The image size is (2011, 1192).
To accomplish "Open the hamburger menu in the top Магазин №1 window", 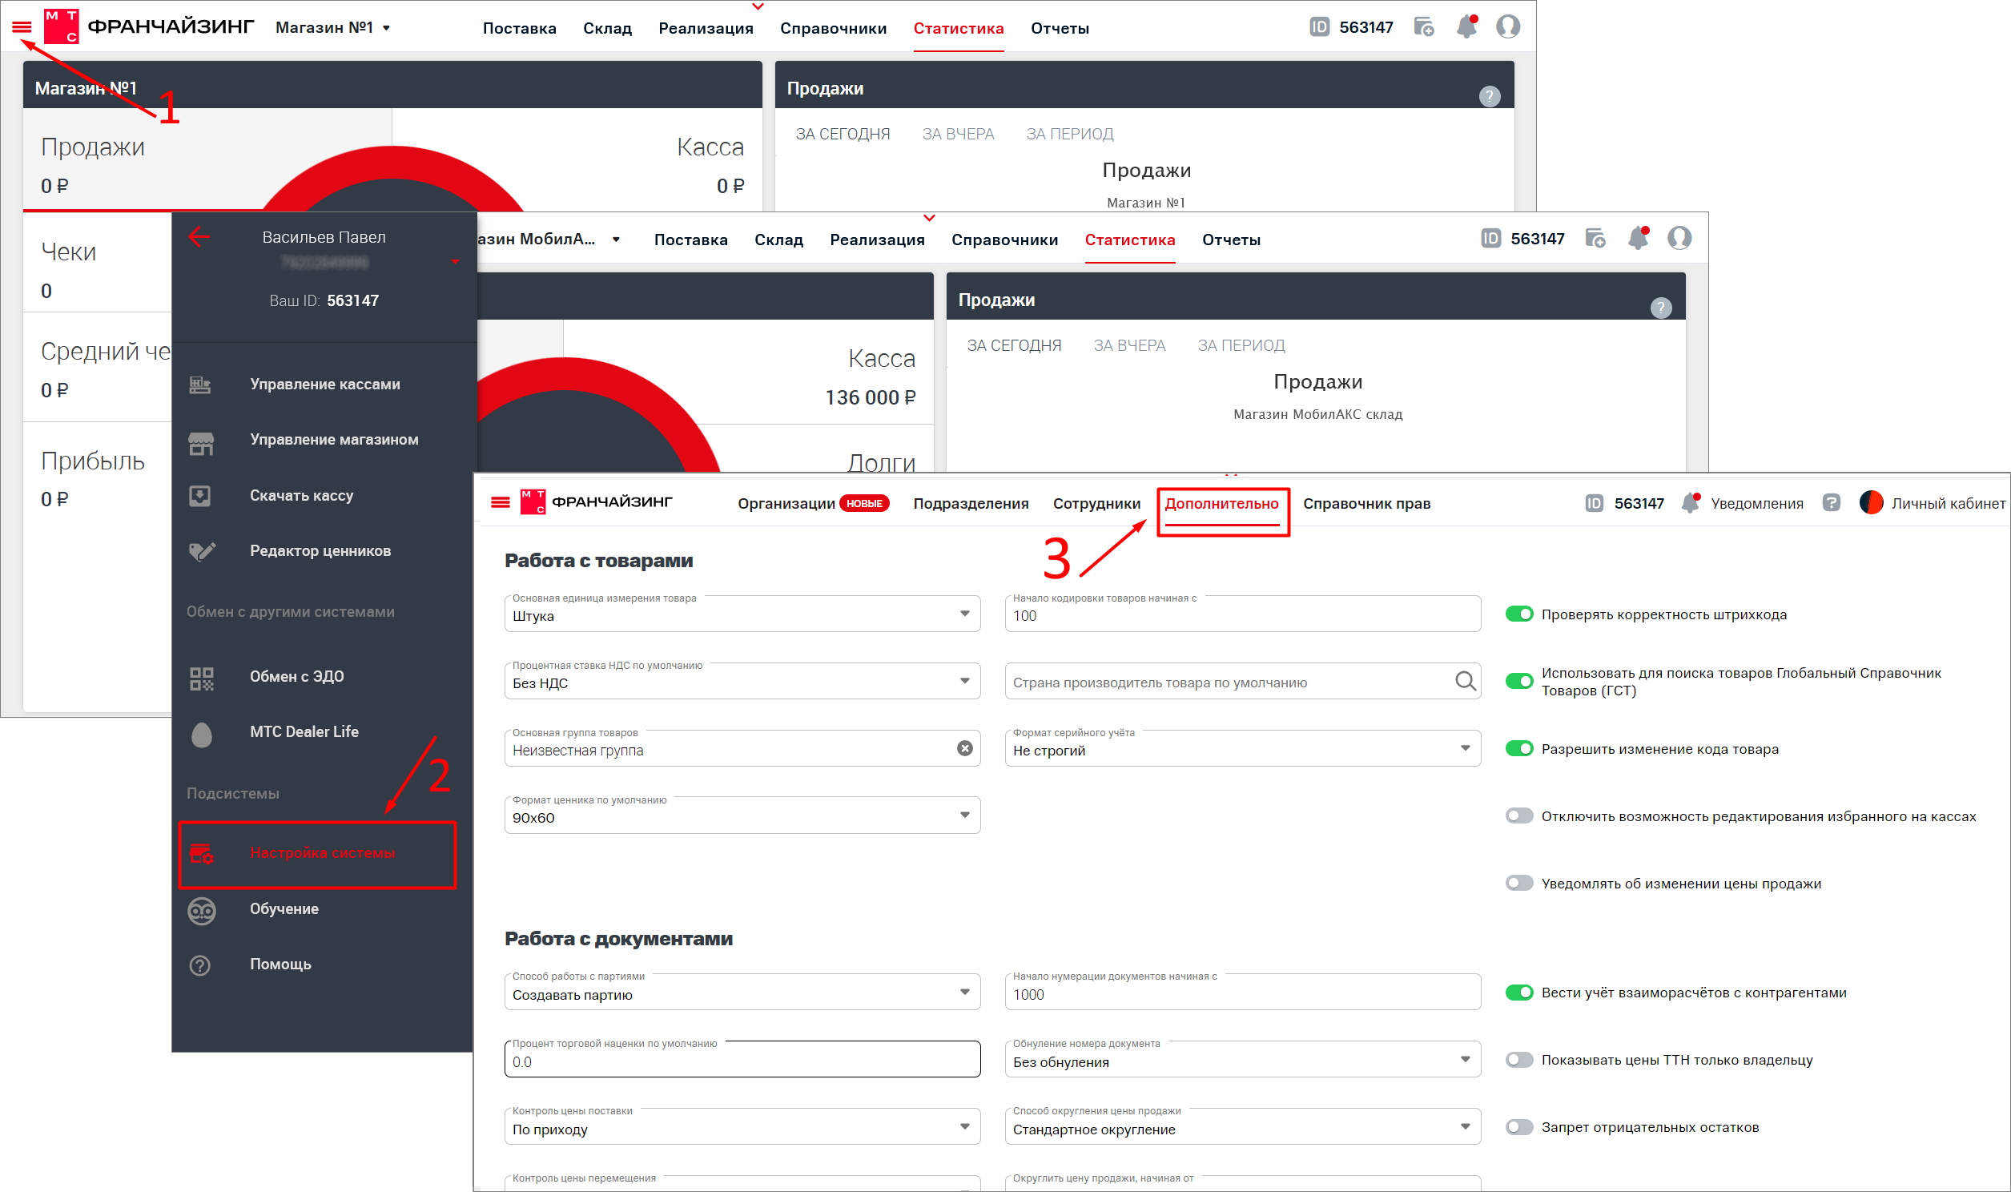I will pos(22,27).
